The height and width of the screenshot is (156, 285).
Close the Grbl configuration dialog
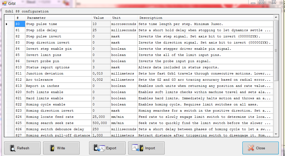tap(260, 148)
